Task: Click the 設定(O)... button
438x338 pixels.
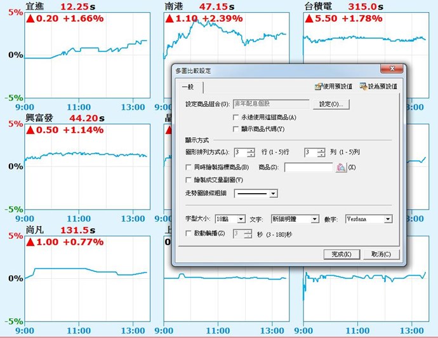Action: click(x=331, y=104)
